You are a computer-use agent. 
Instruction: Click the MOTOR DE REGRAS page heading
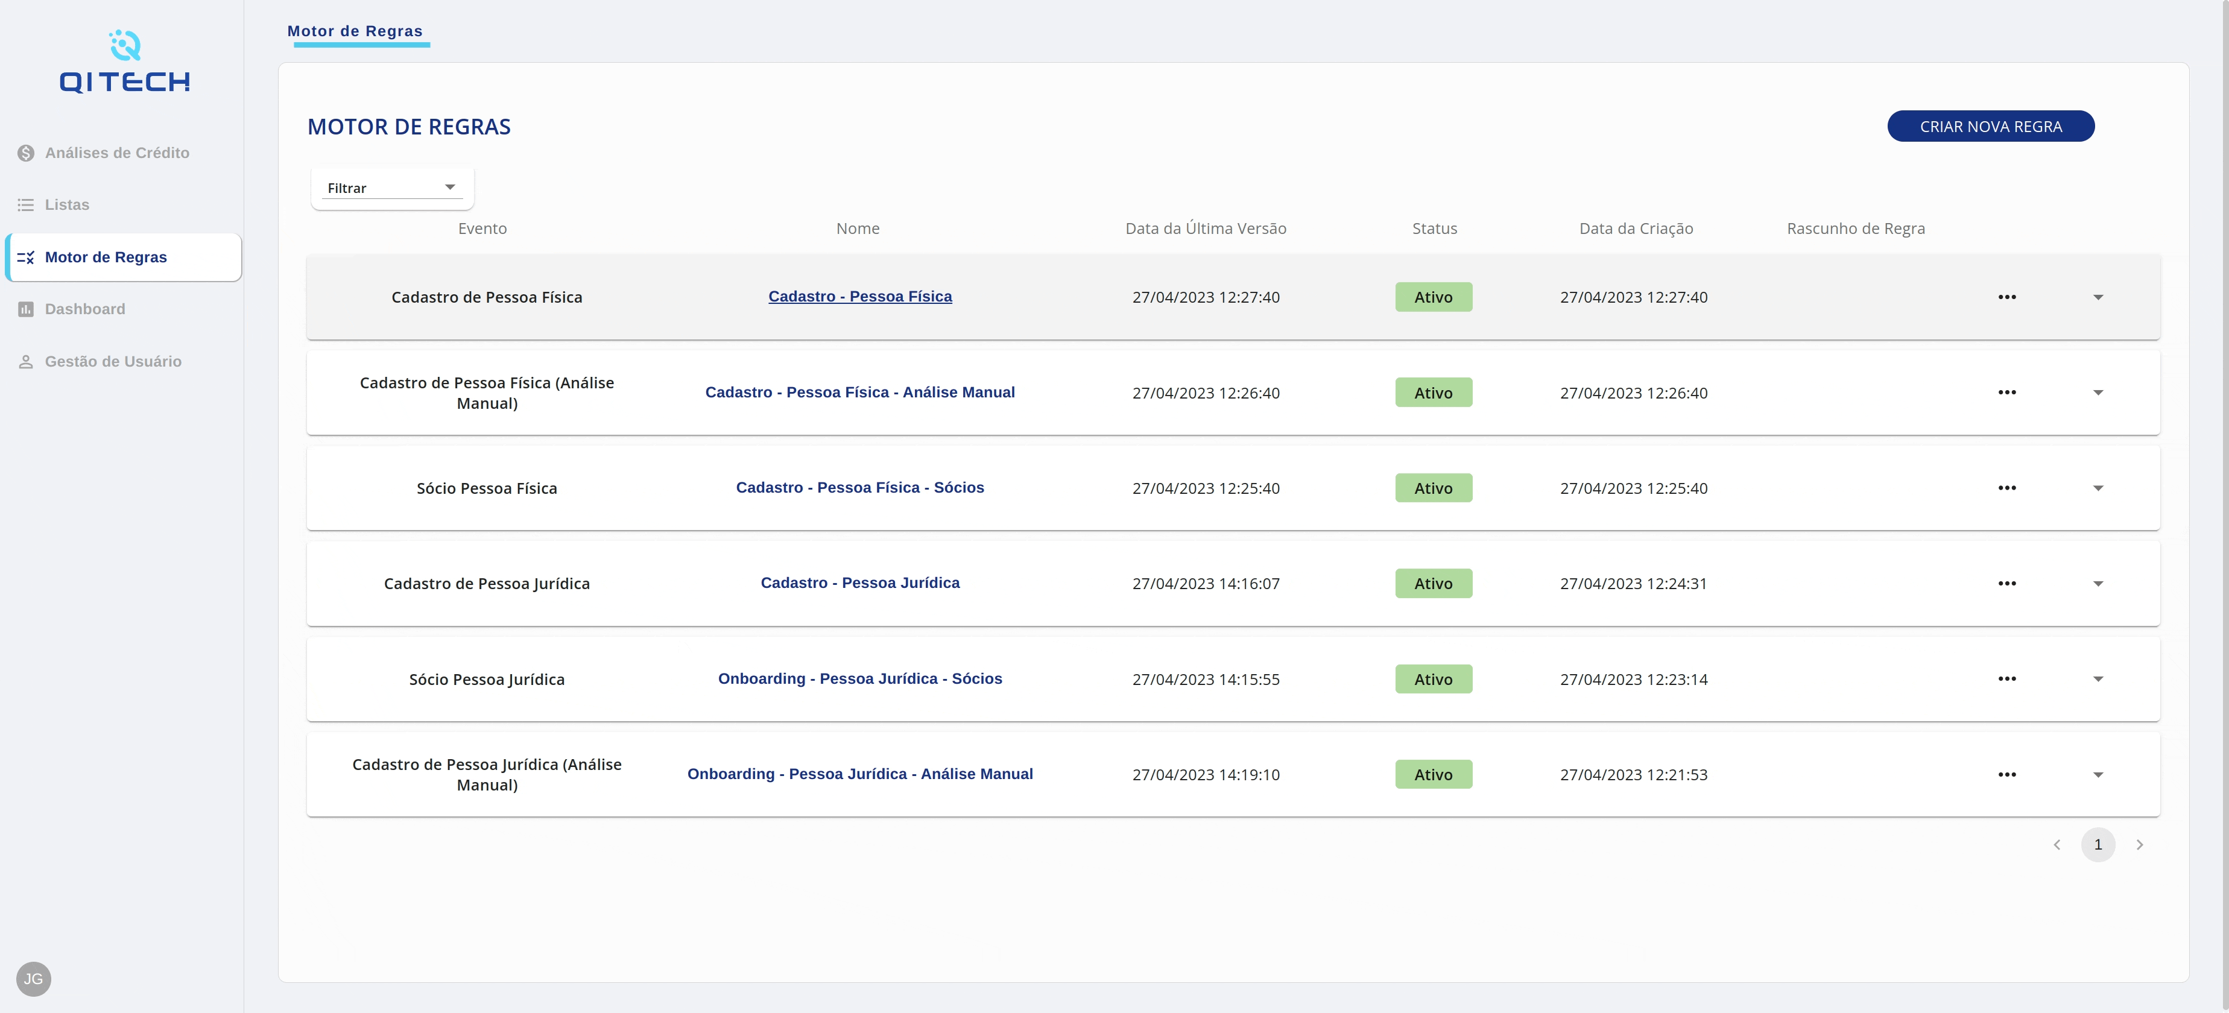pyautogui.click(x=409, y=127)
